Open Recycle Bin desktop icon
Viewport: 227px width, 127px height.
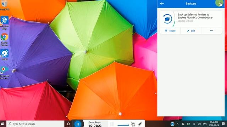point(5,5)
